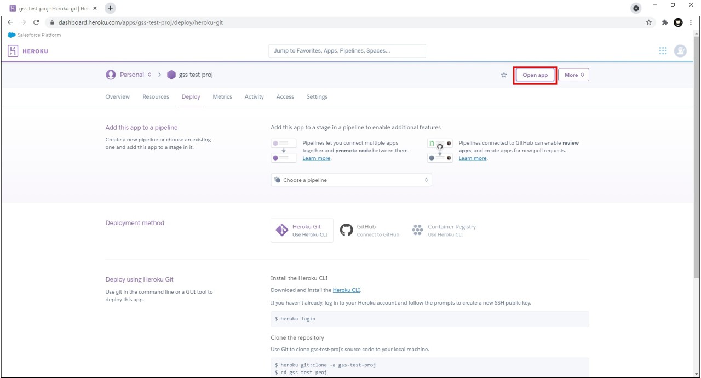Image resolution: width=701 pixels, height=378 pixels.
Task: Focus the Jump to Favorites search field
Action: click(347, 51)
